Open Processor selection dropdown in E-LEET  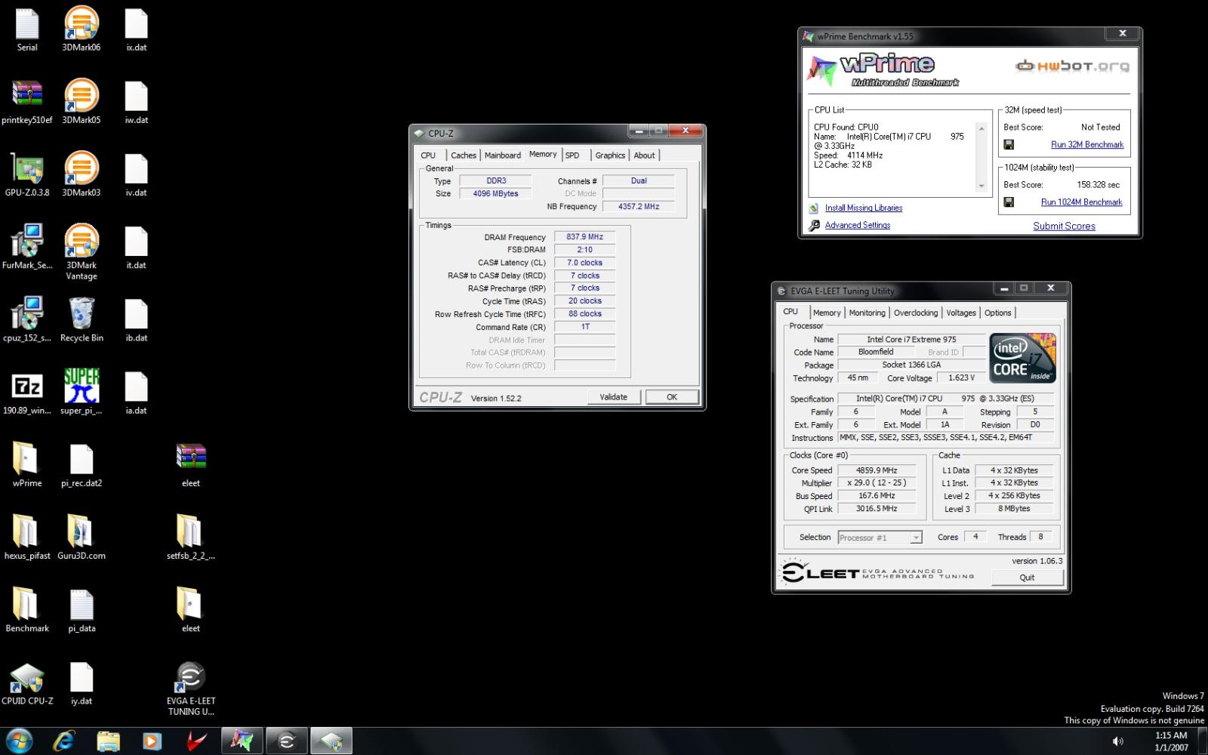tap(880, 538)
